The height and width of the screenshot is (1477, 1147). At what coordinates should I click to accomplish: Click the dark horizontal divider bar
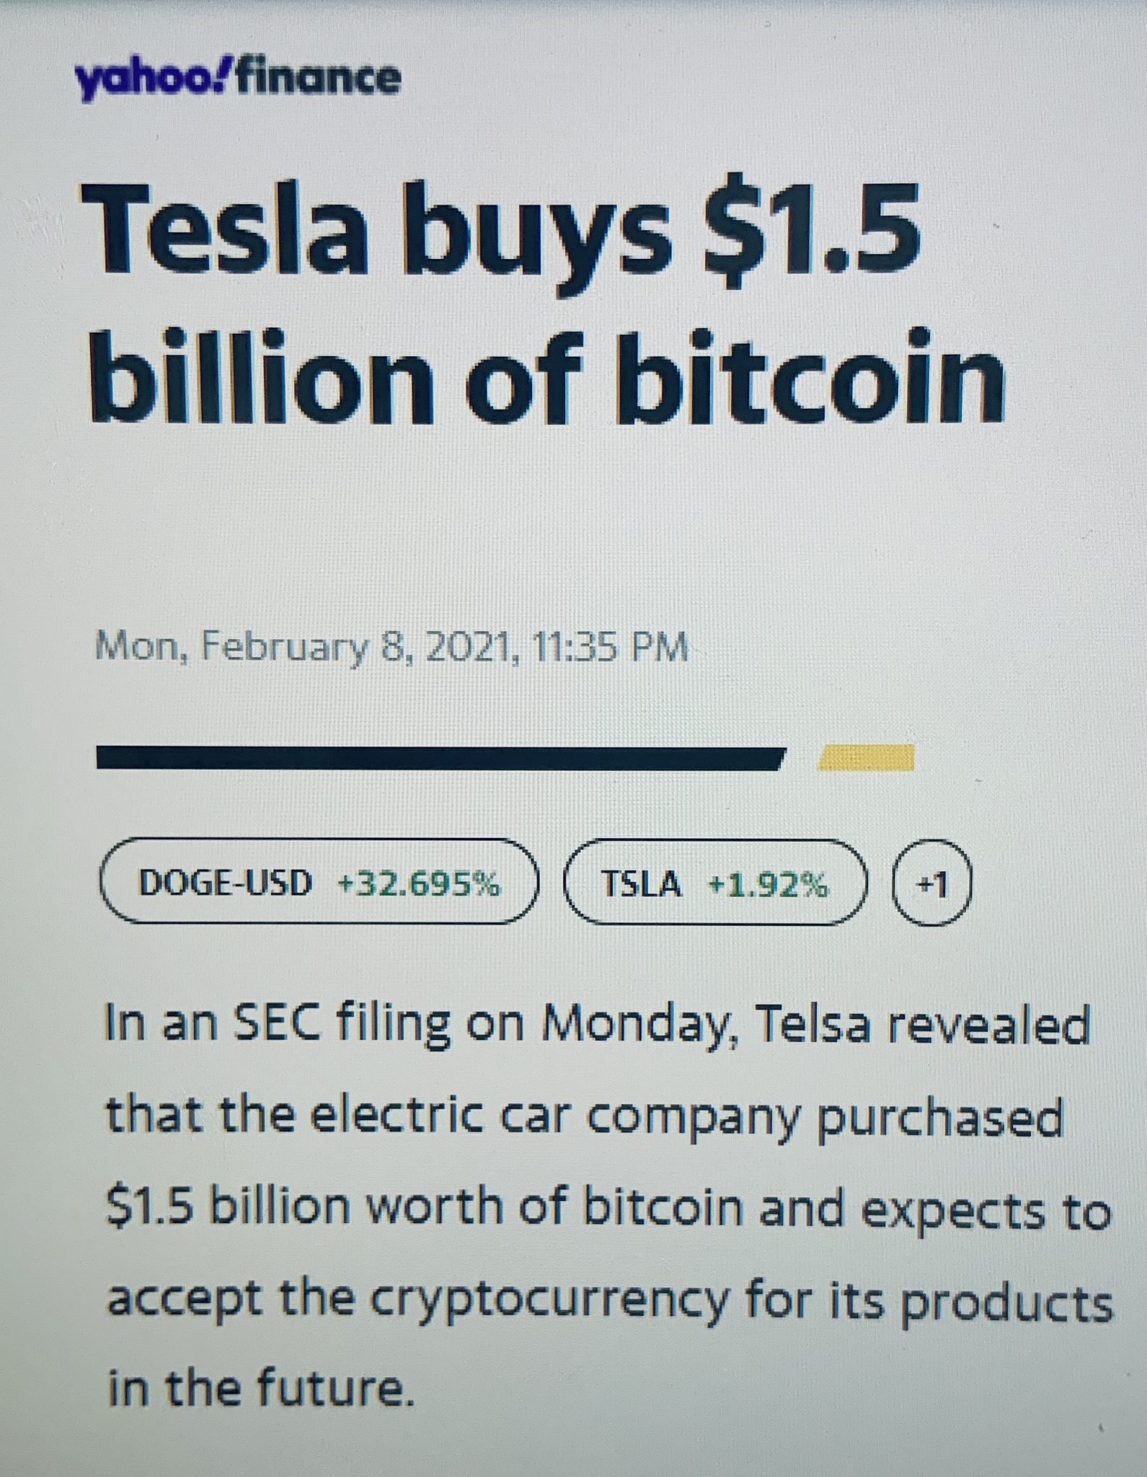coord(441,759)
